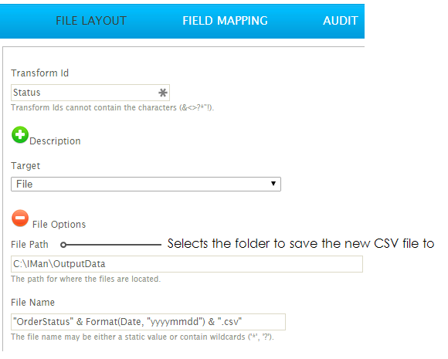Click the File Options section label

click(59, 225)
